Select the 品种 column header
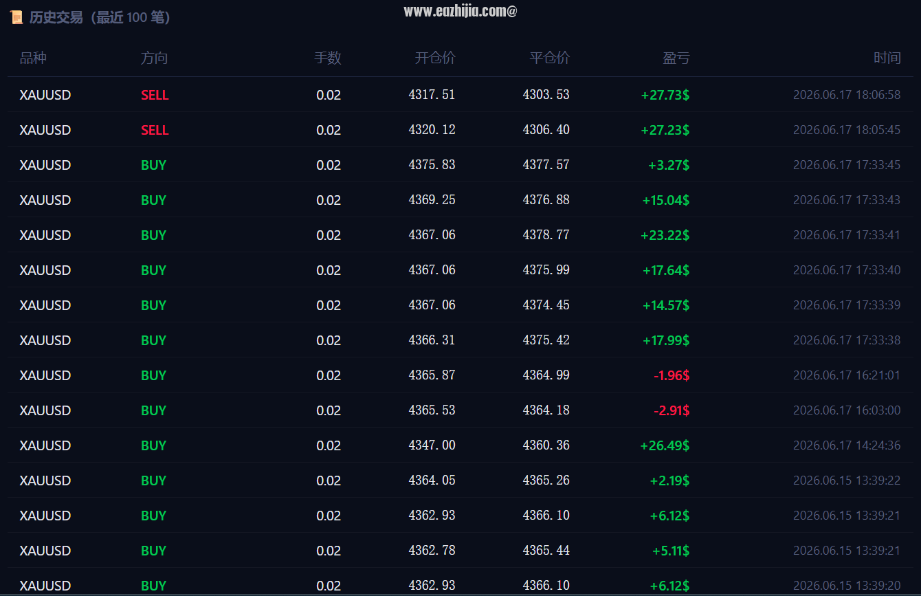Viewport: 921px width, 596px height. tap(33, 58)
